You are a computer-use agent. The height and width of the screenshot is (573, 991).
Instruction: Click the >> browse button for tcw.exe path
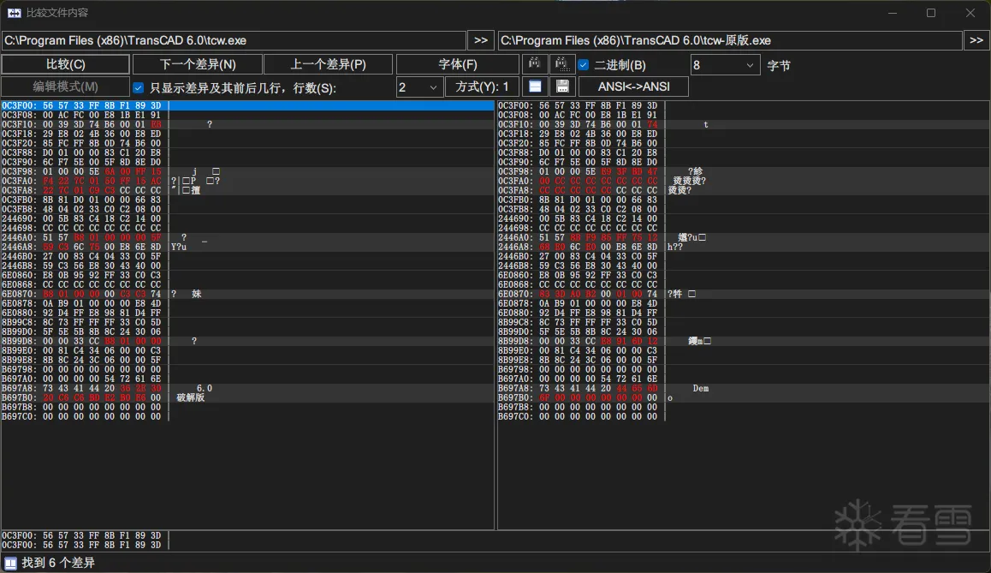point(481,40)
